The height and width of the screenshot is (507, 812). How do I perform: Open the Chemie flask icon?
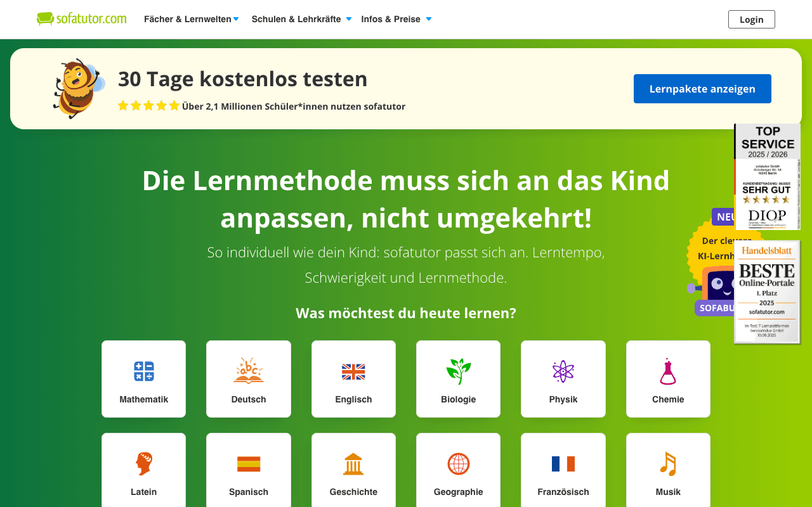(668, 371)
